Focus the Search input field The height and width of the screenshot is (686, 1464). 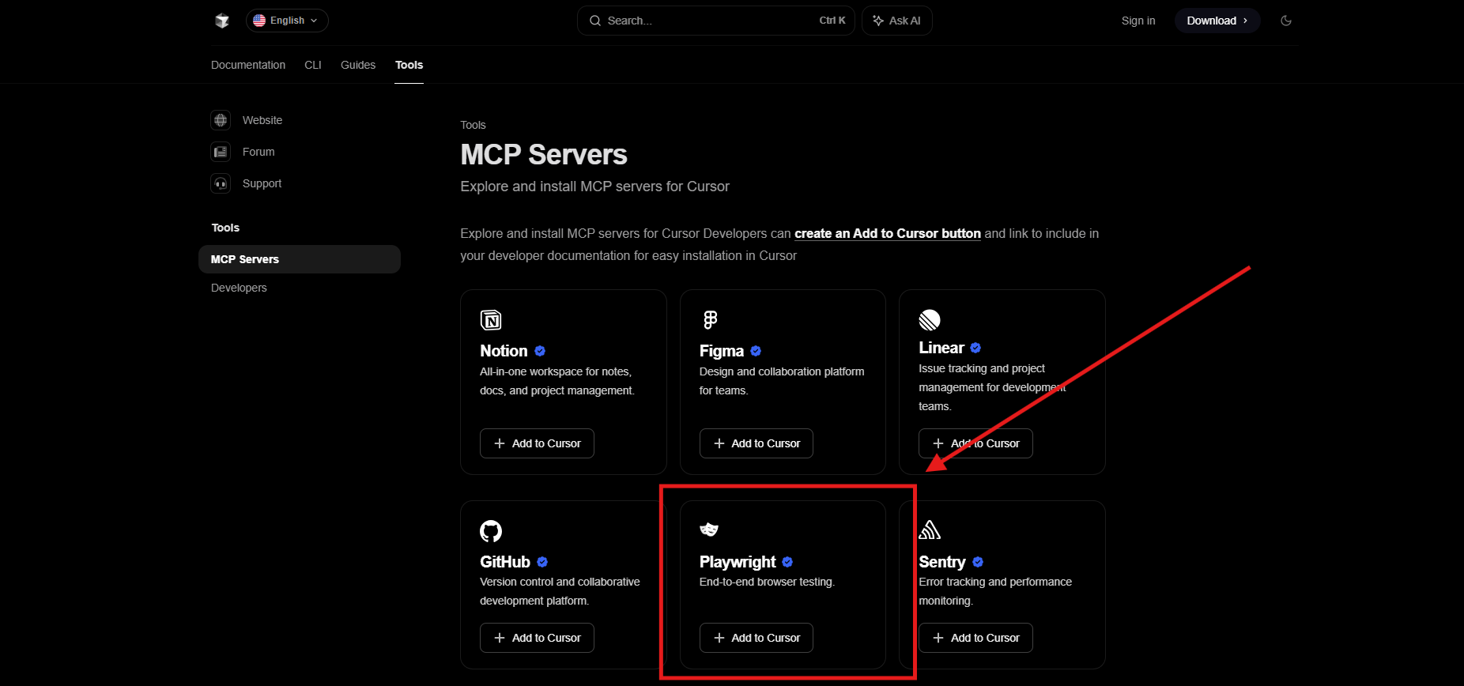click(715, 21)
